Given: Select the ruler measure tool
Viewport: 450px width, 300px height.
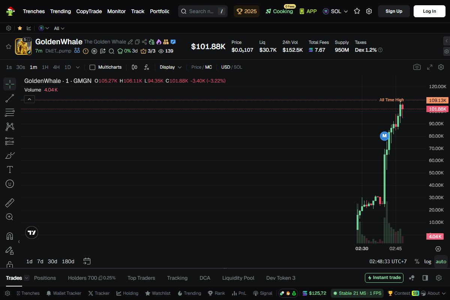Looking at the screenshot, I should [10, 202].
